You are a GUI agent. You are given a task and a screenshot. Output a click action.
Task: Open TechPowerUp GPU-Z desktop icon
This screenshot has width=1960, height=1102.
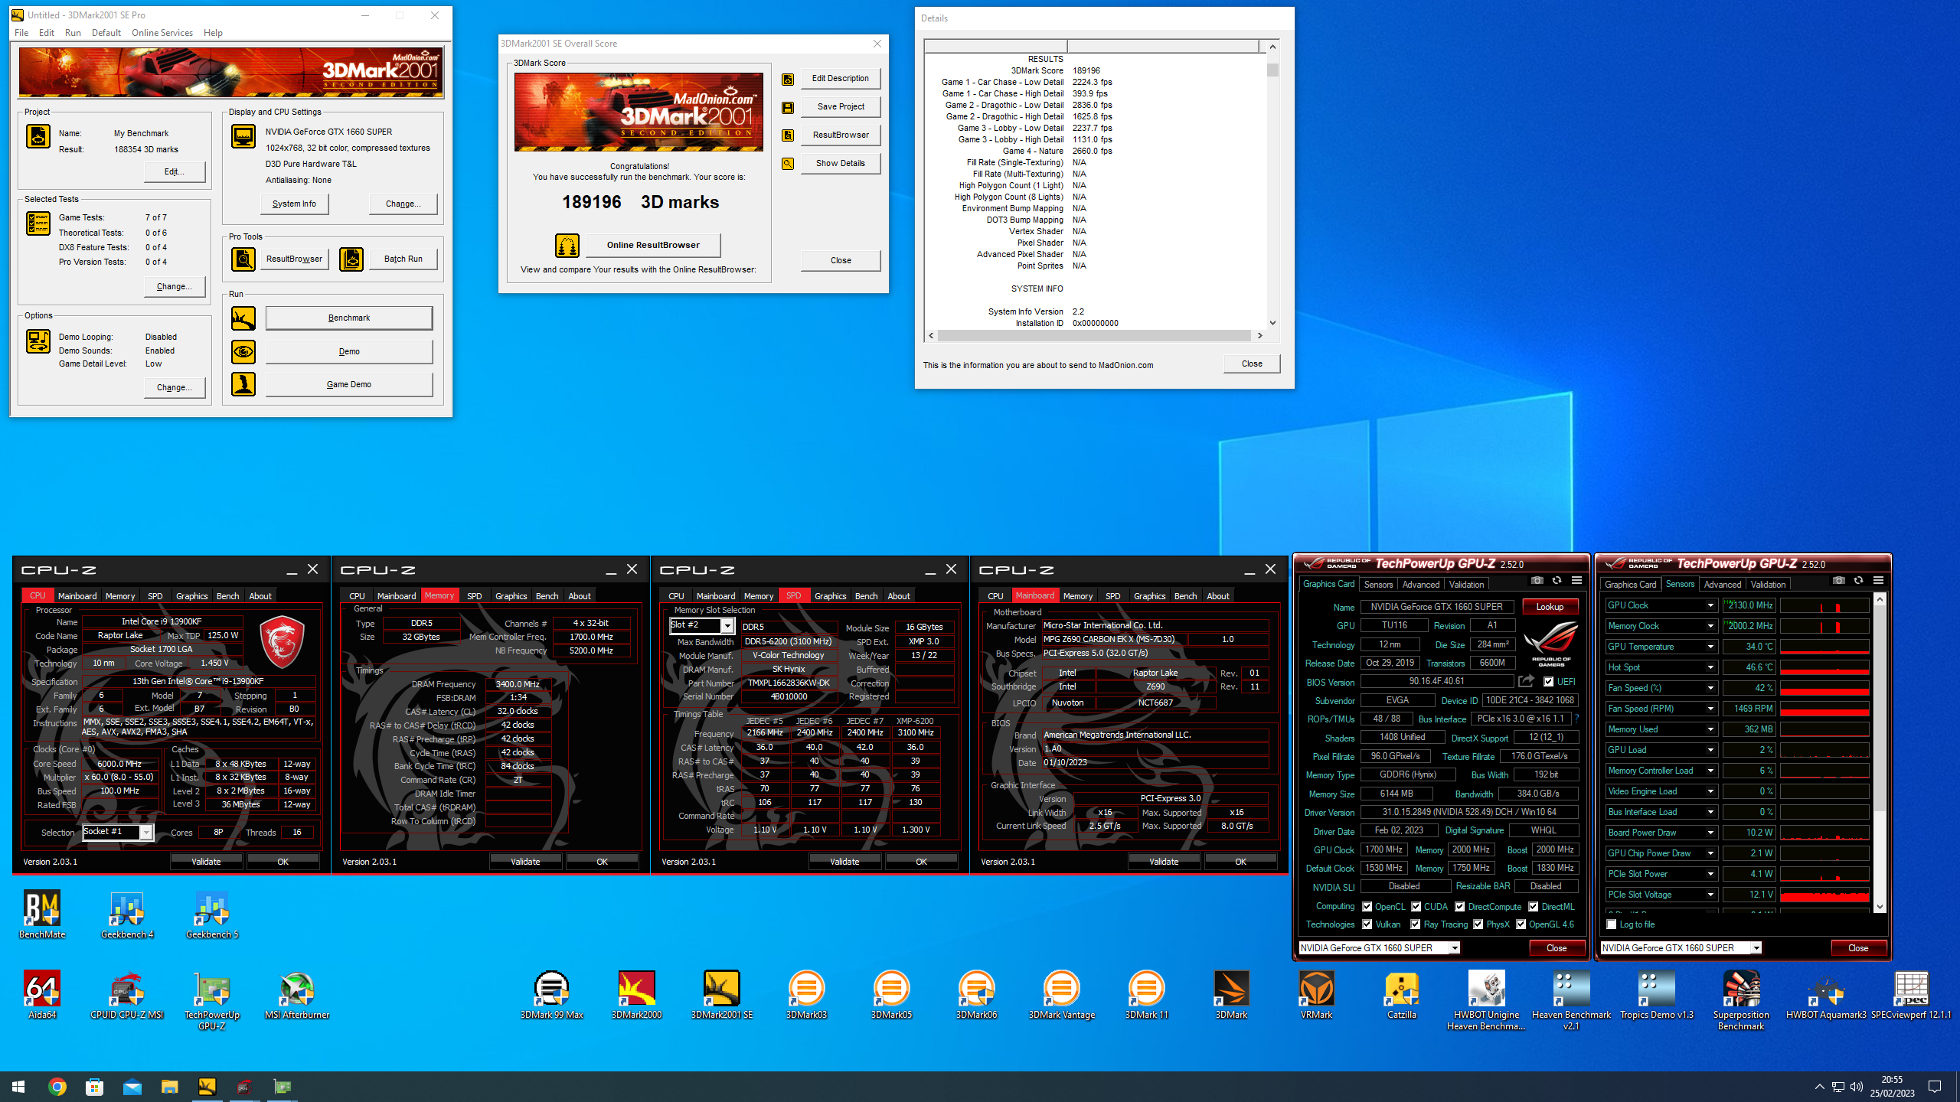point(212,1000)
